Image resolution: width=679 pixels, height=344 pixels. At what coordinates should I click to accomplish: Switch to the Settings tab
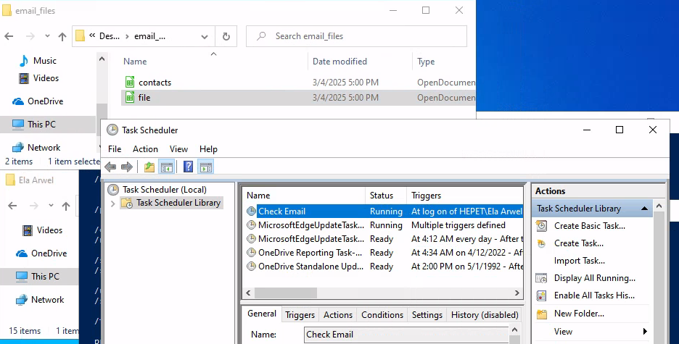coord(427,315)
